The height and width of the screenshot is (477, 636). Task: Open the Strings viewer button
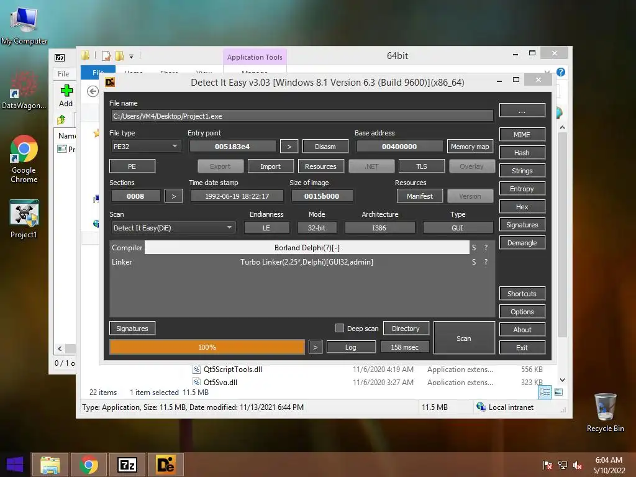click(522, 171)
